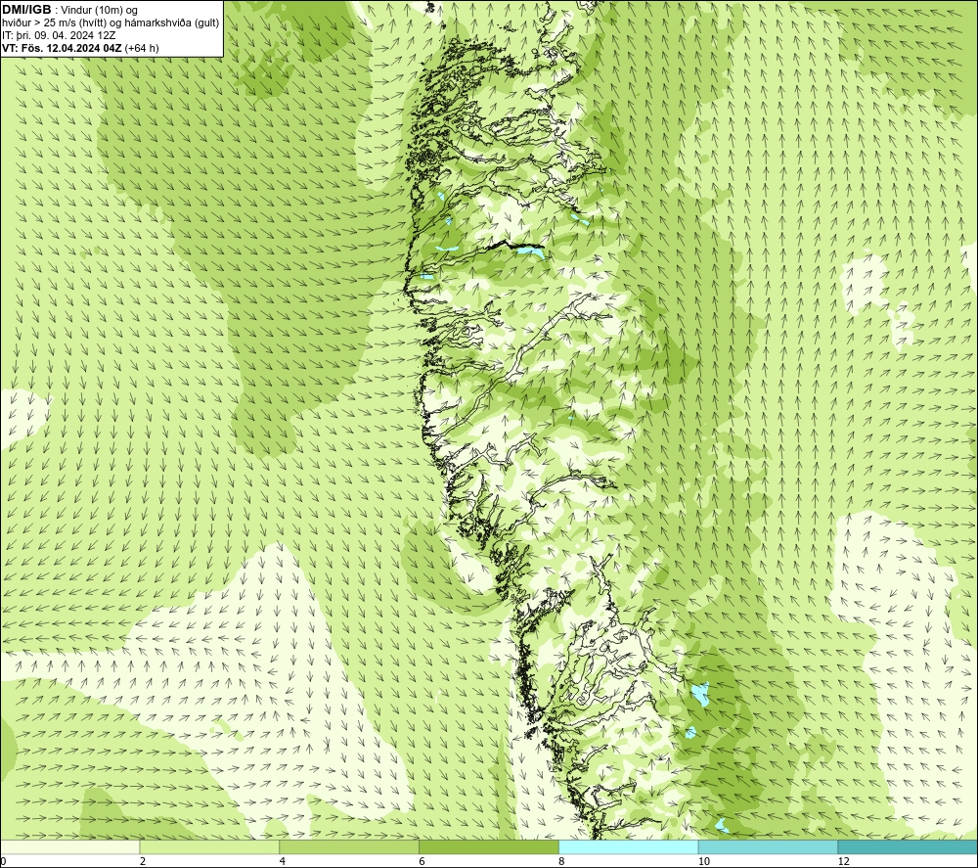Viewport: 978px width, 868px height.
Task: Click the 4–6 m/s green legend swatch
Action: click(349, 846)
